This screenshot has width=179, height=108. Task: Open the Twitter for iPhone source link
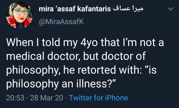pos(99,98)
